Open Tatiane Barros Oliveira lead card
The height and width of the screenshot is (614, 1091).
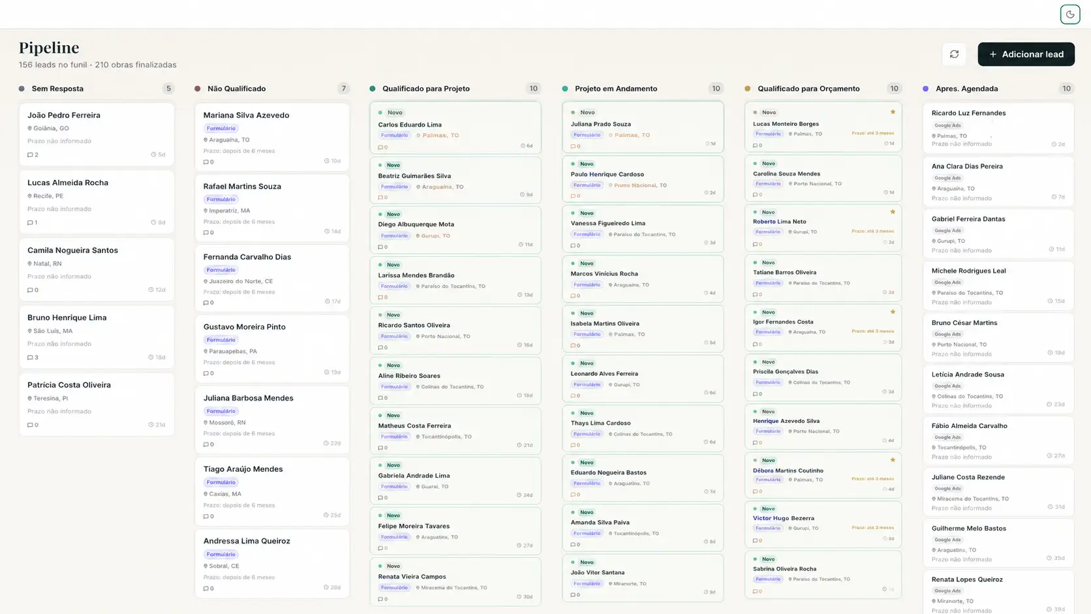pos(823,278)
